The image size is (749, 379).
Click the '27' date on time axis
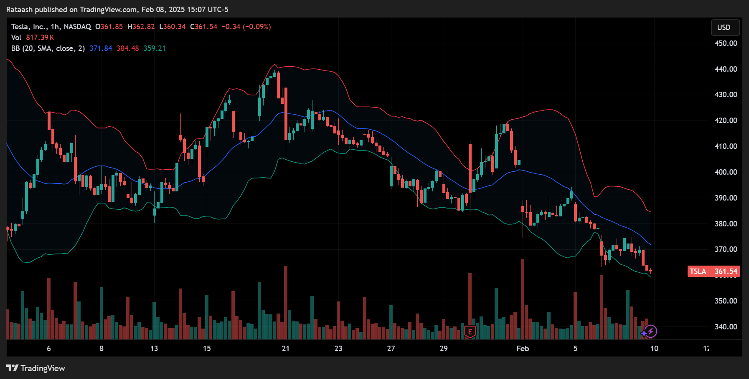(x=391, y=349)
